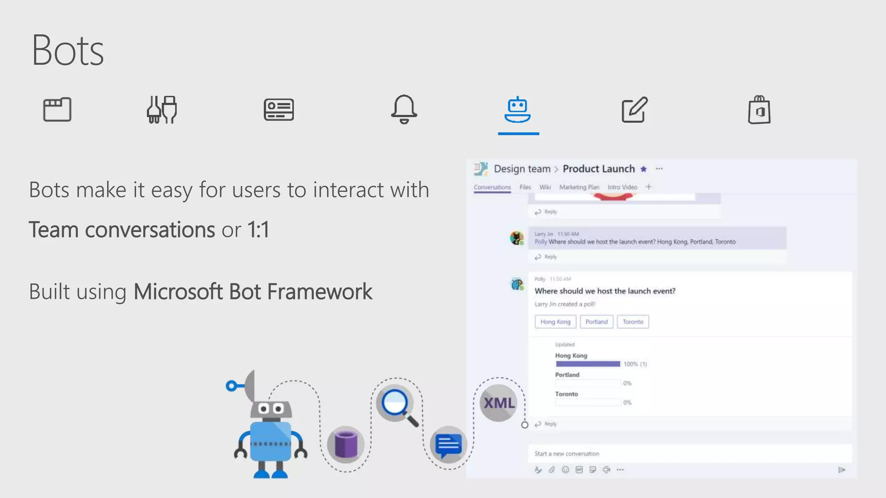Add a new tab with plus icon

(x=648, y=187)
